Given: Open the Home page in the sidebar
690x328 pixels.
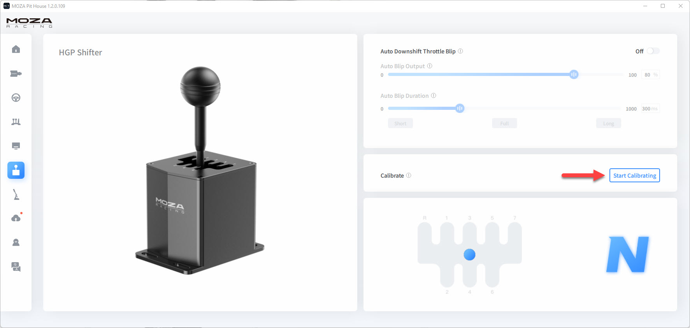Looking at the screenshot, I should tap(16, 49).
